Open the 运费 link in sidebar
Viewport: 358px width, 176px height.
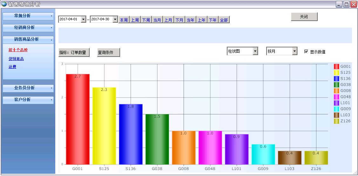[12, 67]
